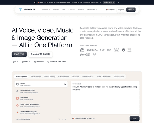Join with Google button

tap(40, 54)
